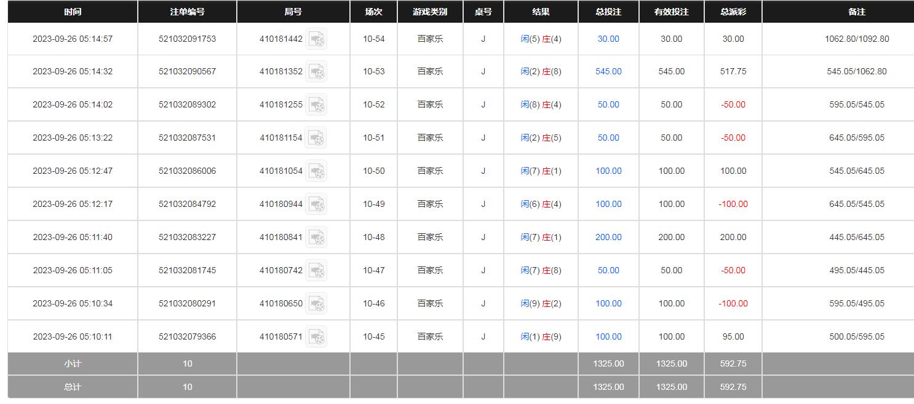Click the 结果 column header

pyautogui.click(x=541, y=12)
